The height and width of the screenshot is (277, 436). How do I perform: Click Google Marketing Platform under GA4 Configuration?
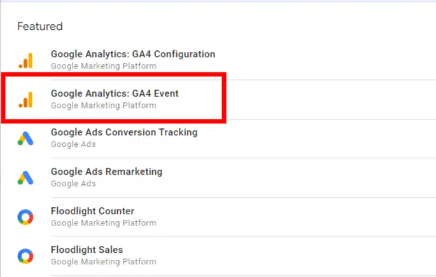tap(103, 65)
